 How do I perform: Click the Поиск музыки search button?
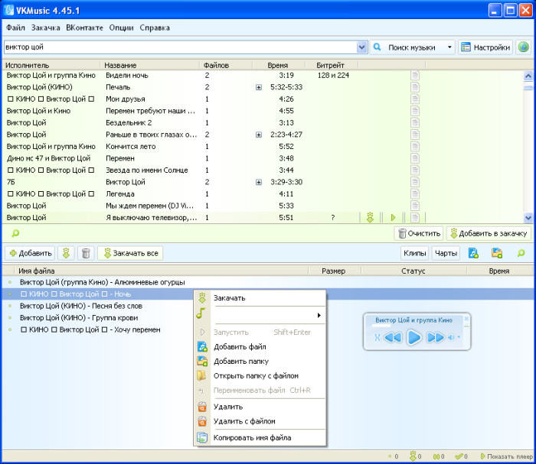[x=407, y=47]
